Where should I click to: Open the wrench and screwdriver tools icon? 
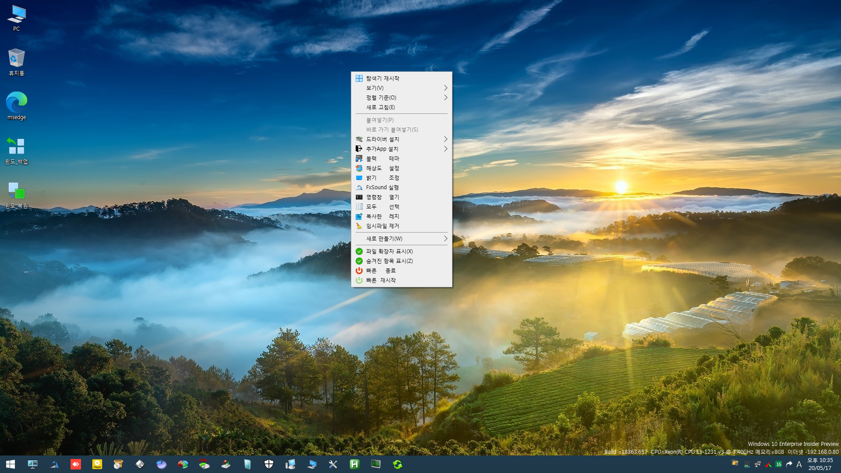point(333,464)
